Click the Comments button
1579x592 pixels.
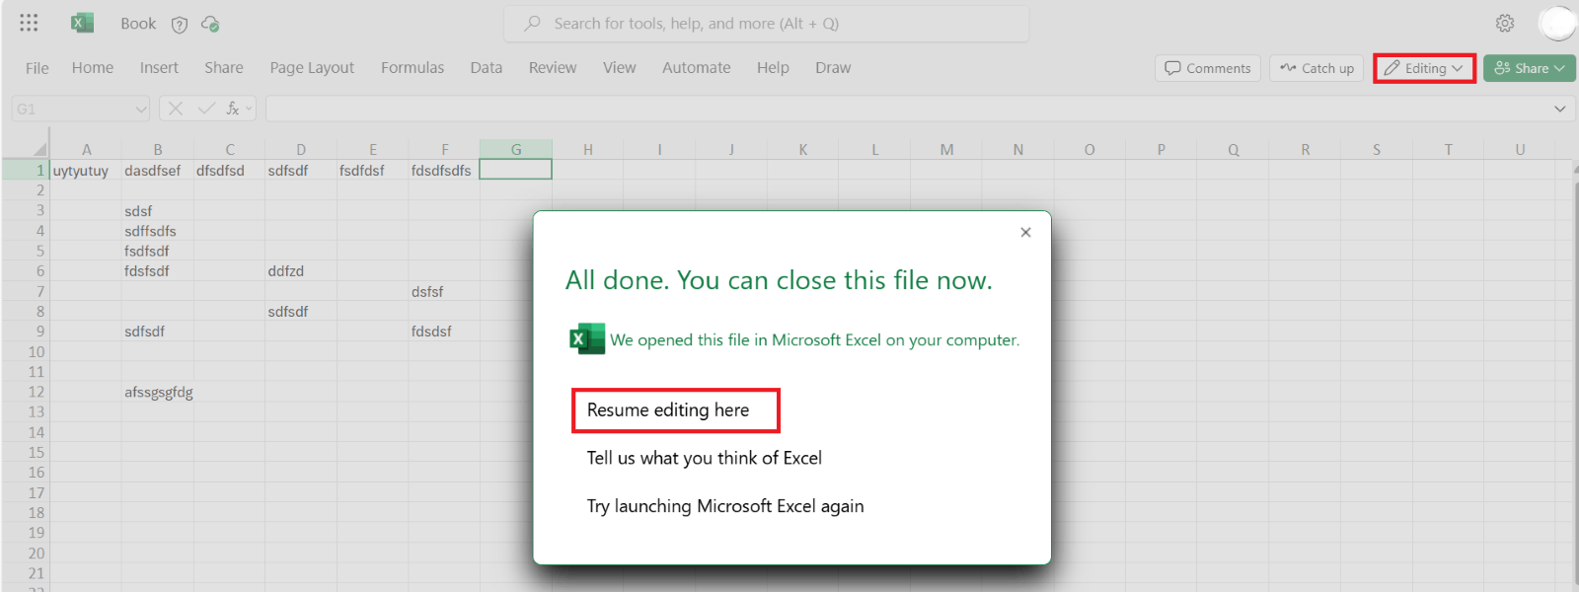(x=1208, y=68)
